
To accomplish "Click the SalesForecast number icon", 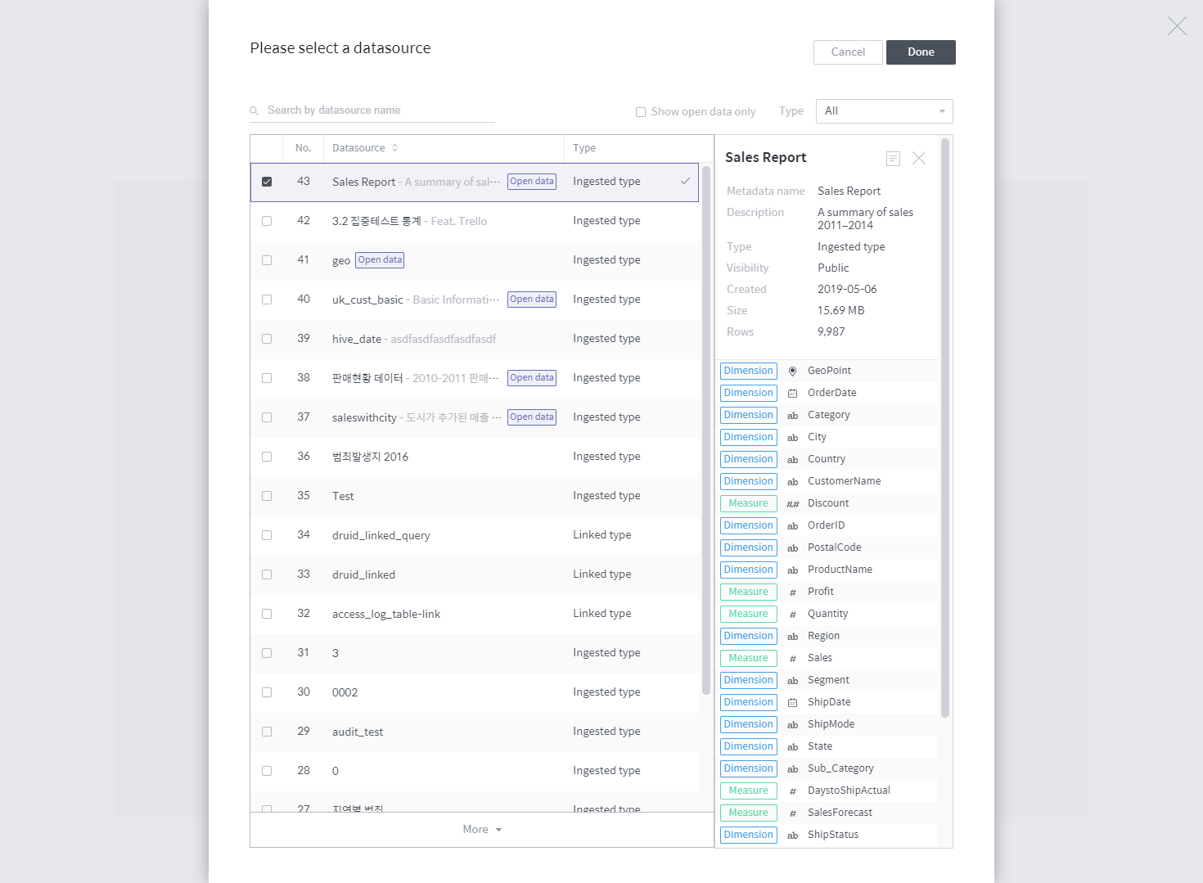I will (792, 813).
